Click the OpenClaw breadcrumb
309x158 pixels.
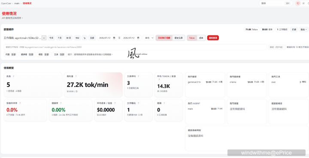(x=6, y=3)
